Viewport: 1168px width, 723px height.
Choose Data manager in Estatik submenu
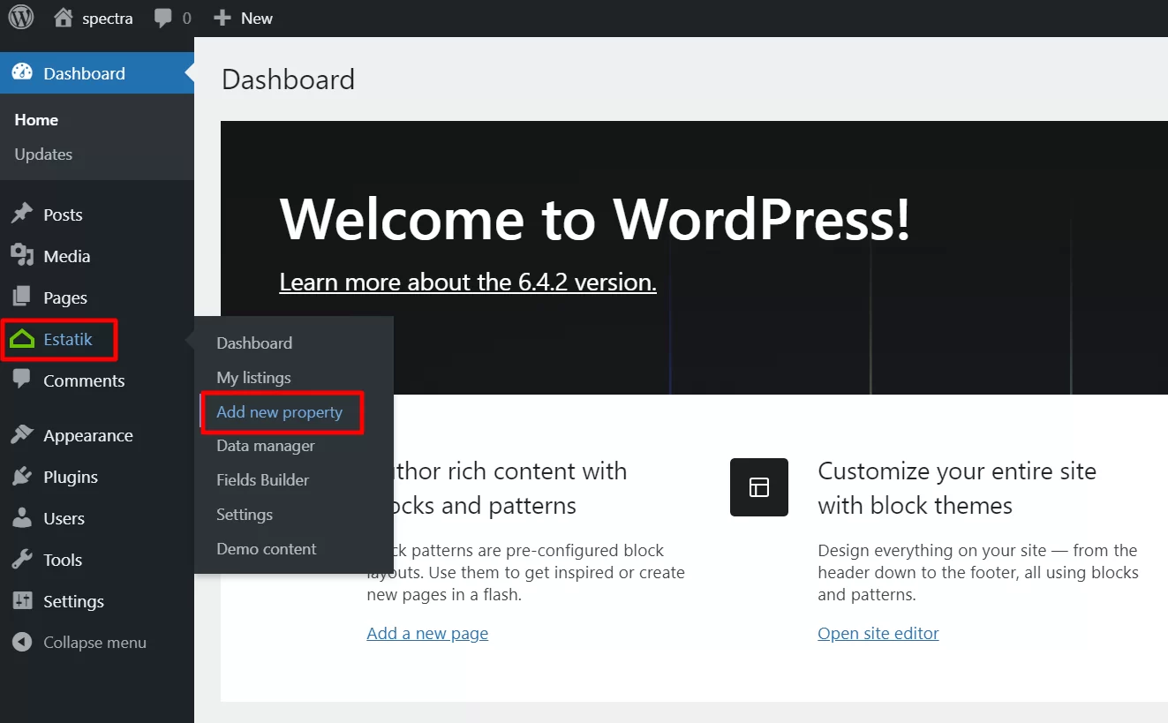pos(266,446)
